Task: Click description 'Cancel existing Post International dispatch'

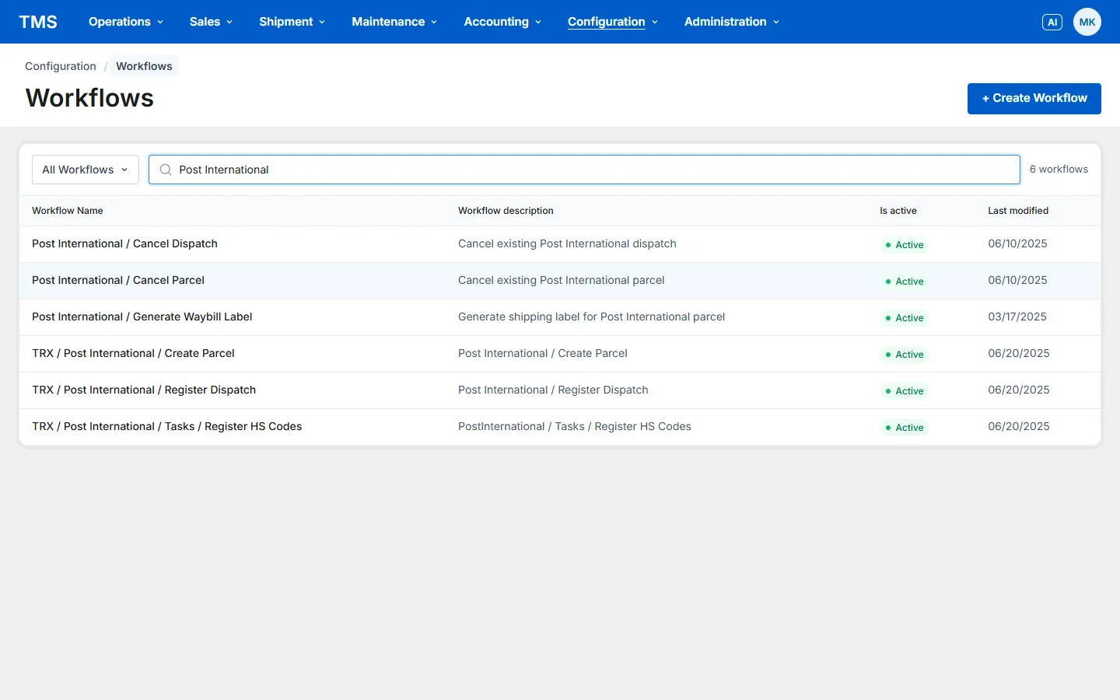Action: (567, 244)
